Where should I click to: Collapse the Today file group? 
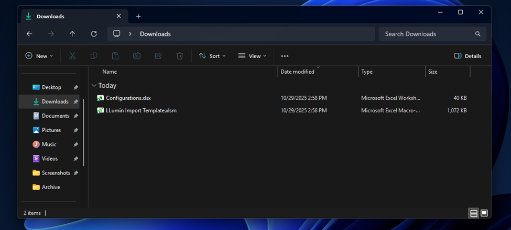pos(94,86)
